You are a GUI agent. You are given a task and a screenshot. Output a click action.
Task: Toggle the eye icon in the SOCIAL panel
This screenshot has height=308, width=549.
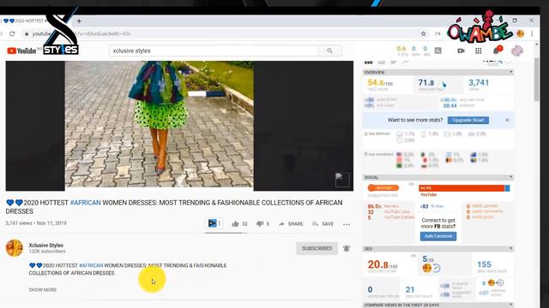[x=412, y=184]
